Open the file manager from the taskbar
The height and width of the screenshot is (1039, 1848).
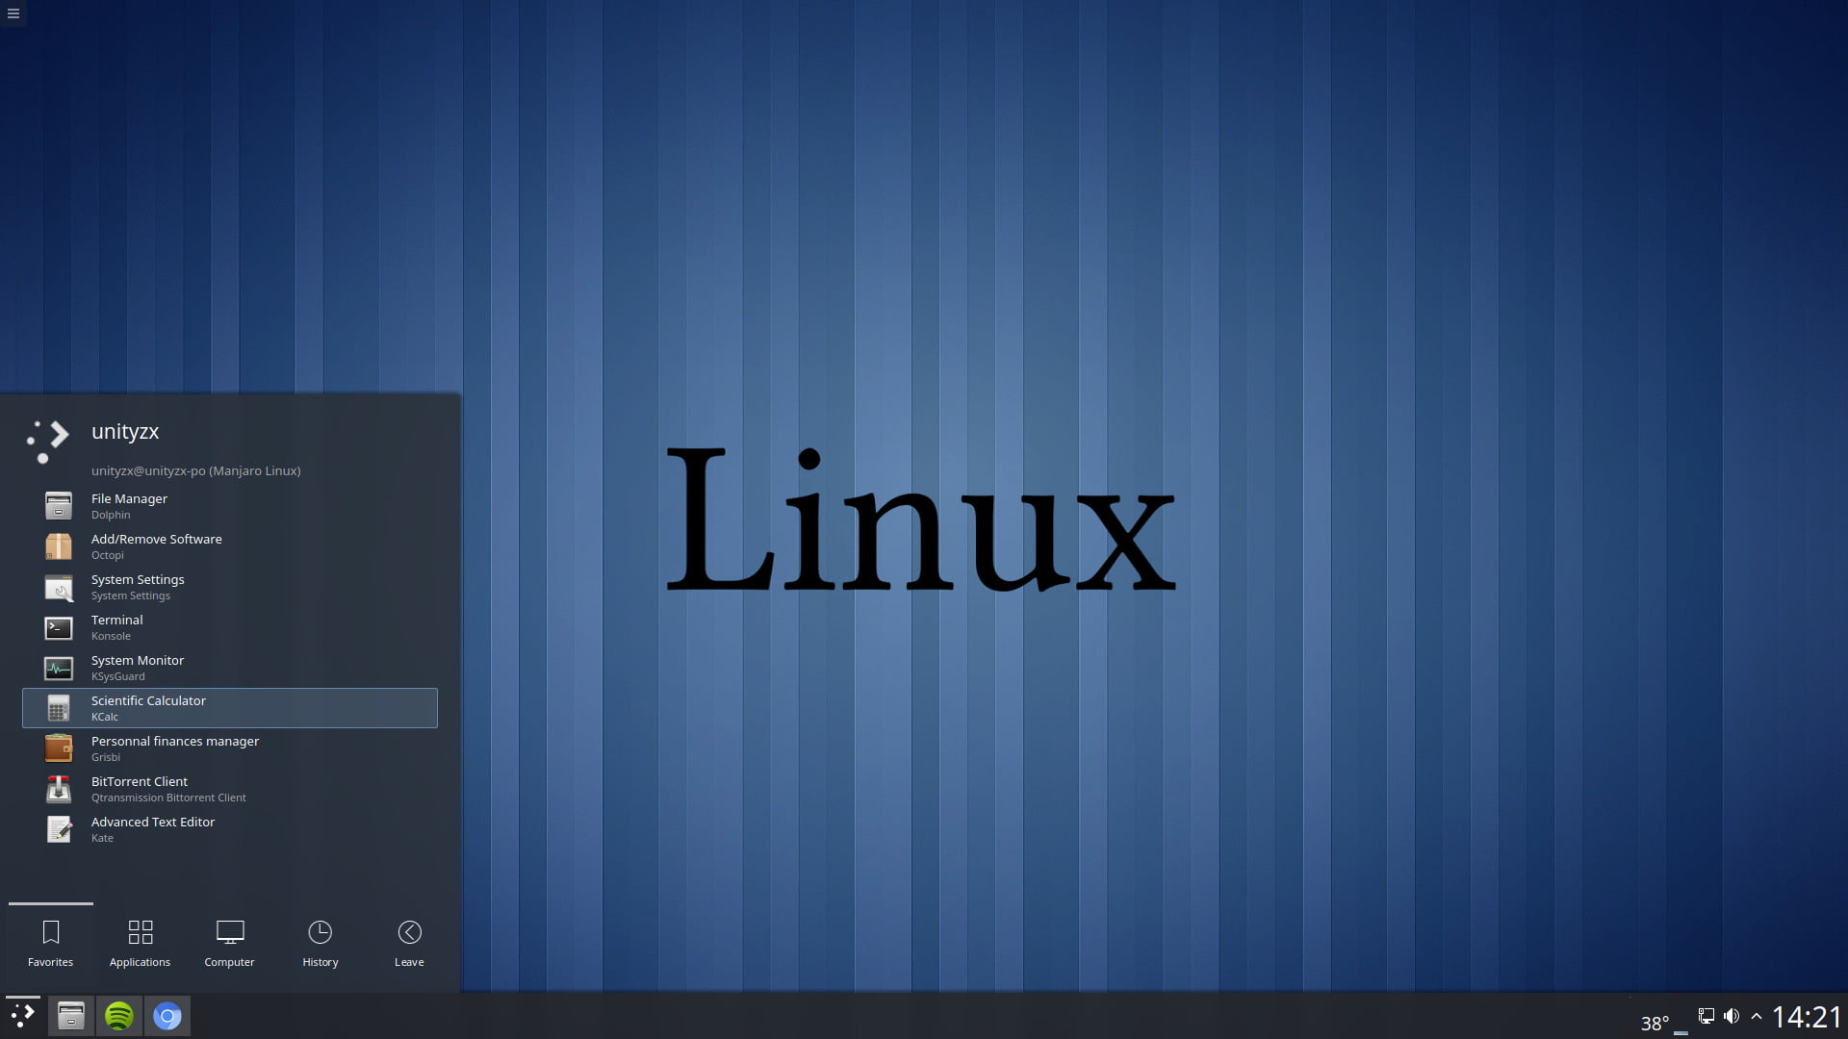(70, 1016)
